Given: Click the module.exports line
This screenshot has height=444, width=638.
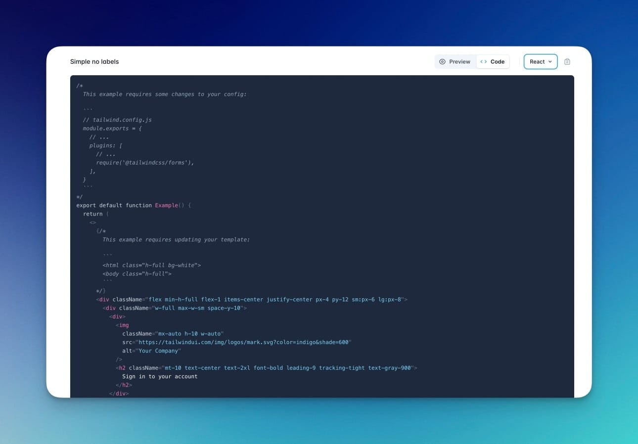Looking at the screenshot, I should point(112,129).
